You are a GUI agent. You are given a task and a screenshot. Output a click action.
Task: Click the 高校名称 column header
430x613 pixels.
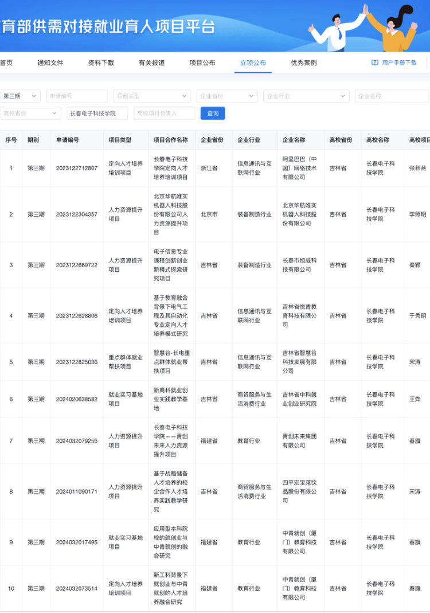(x=378, y=140)
